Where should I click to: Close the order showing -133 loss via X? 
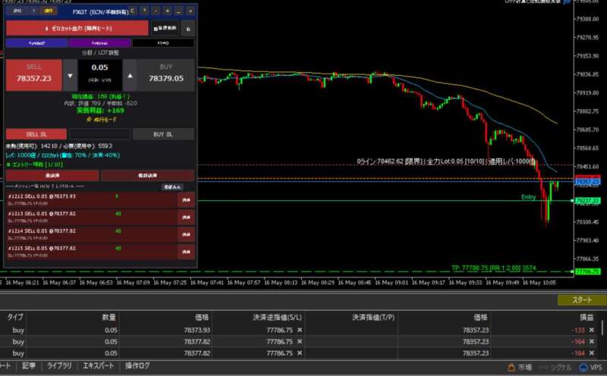click(x=592, y=330)
